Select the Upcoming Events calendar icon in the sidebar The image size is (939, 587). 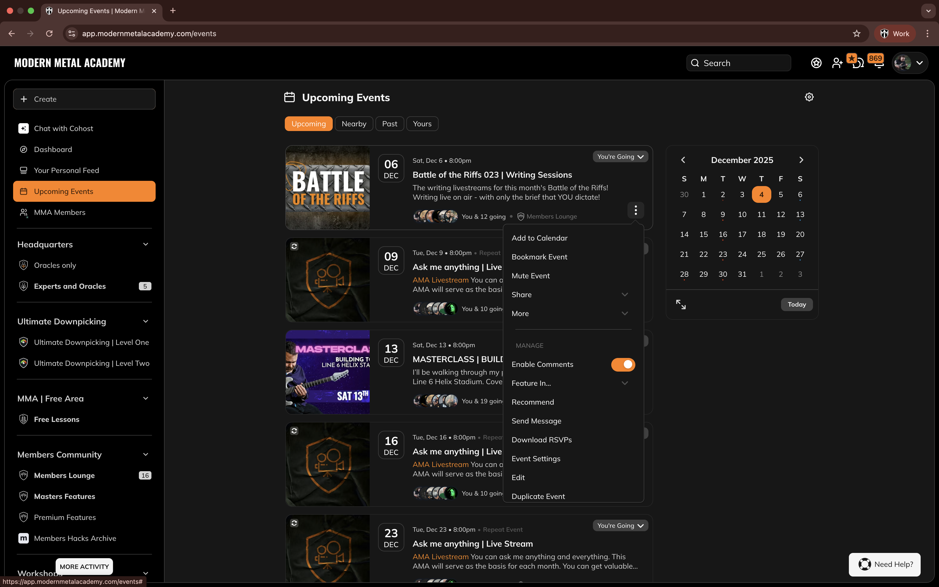(x=24, y=191)
